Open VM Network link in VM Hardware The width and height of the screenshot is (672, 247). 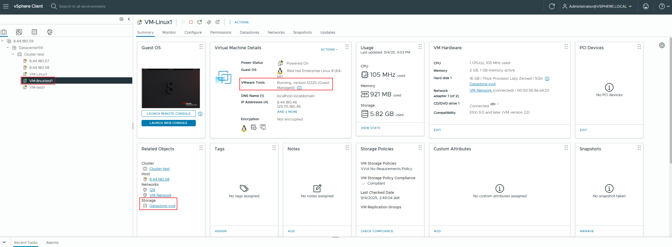click(480, 90)
